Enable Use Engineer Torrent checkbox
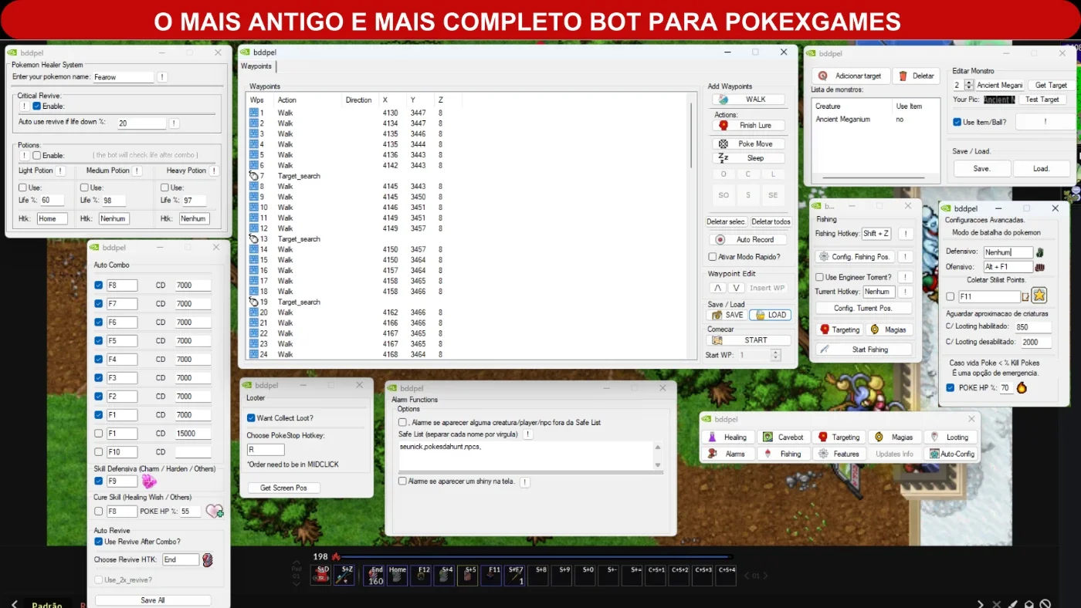The image size is (1081, 608). tap(819, 277)
